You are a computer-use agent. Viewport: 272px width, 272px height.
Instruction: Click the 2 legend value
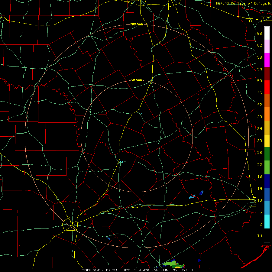point(261,224)
